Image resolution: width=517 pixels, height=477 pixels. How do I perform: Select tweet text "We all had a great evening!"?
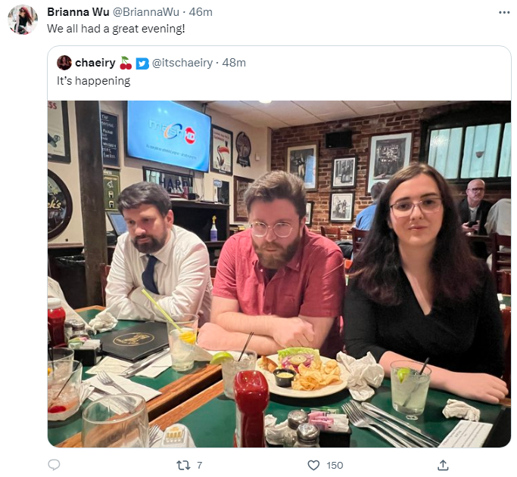(116, 29)
